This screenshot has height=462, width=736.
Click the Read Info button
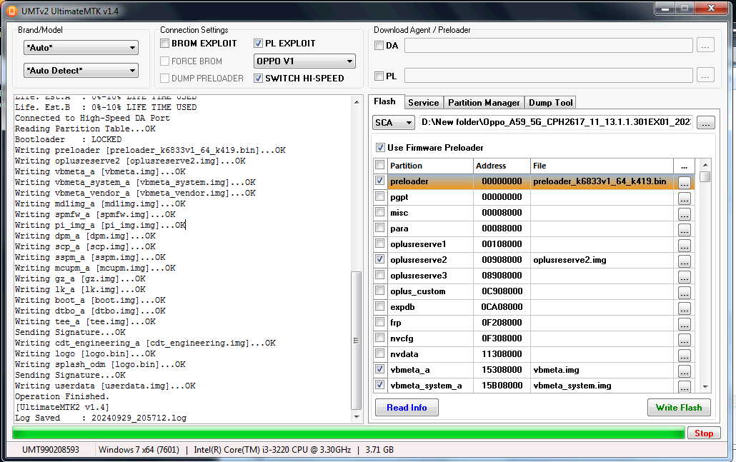(407, 408)
